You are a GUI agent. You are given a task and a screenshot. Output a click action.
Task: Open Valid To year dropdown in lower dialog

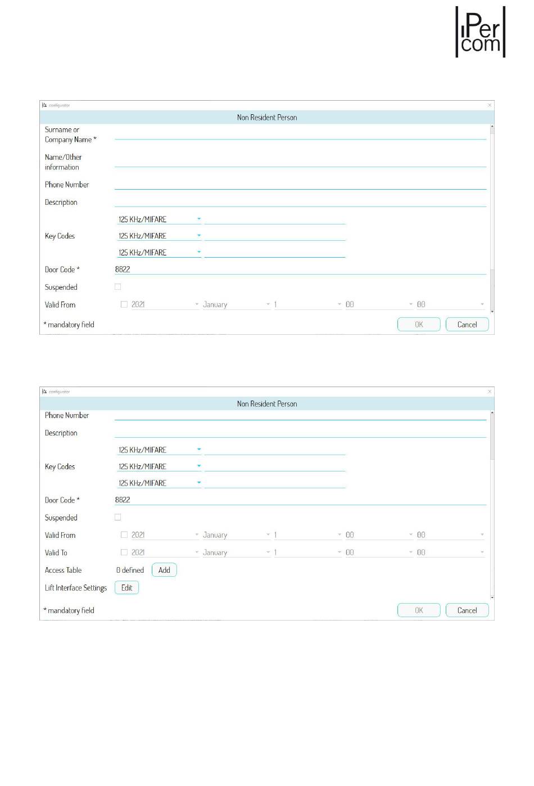click(165, 553)
